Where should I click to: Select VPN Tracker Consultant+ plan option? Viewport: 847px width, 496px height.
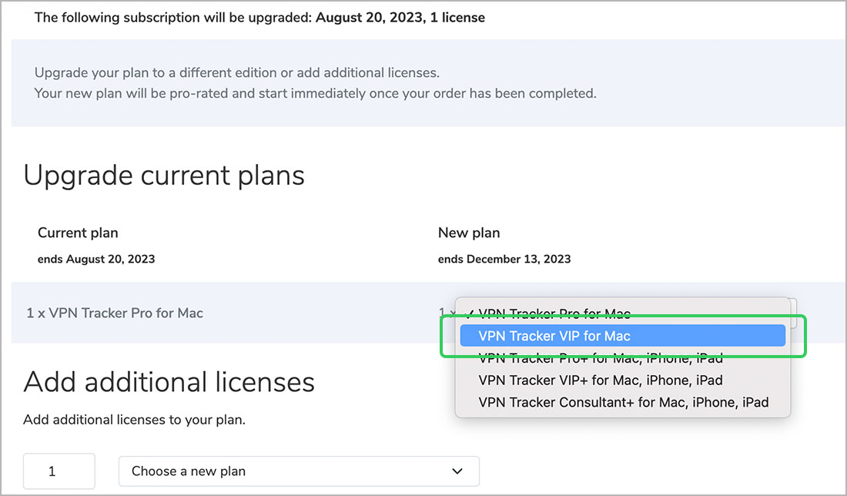pyautogui.click(x=623, y=402)
